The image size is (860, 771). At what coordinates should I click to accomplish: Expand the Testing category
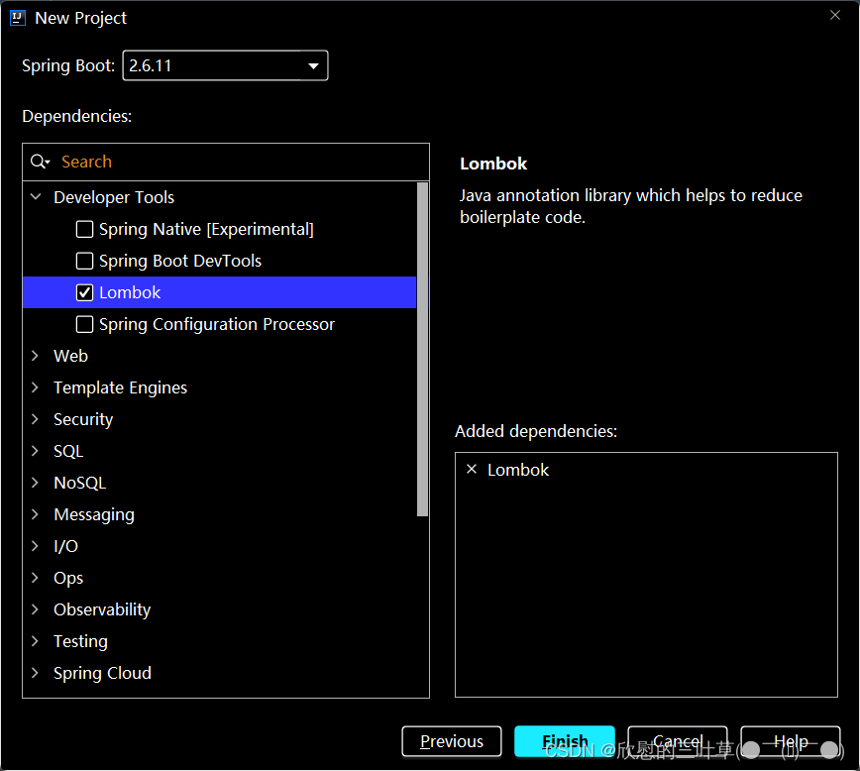(x=35, y=641)
